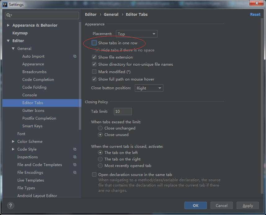Click the Tab limit input field
The width and height of the screenshot is (266, 215).
click(122, 111)
